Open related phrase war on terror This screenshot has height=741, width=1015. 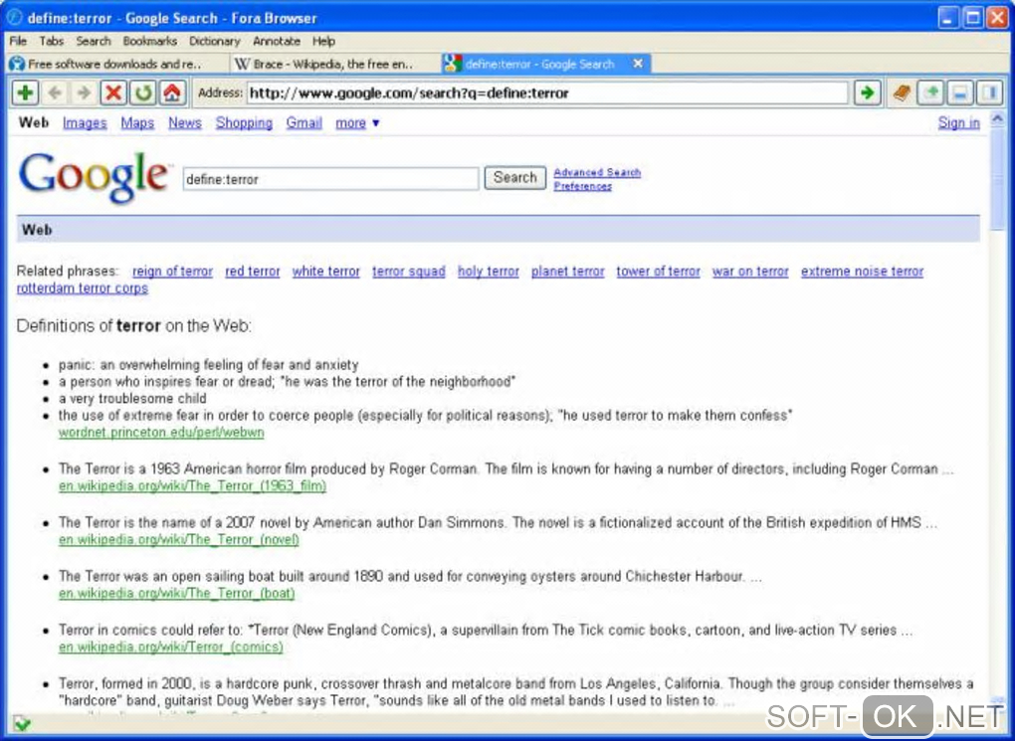750,272
